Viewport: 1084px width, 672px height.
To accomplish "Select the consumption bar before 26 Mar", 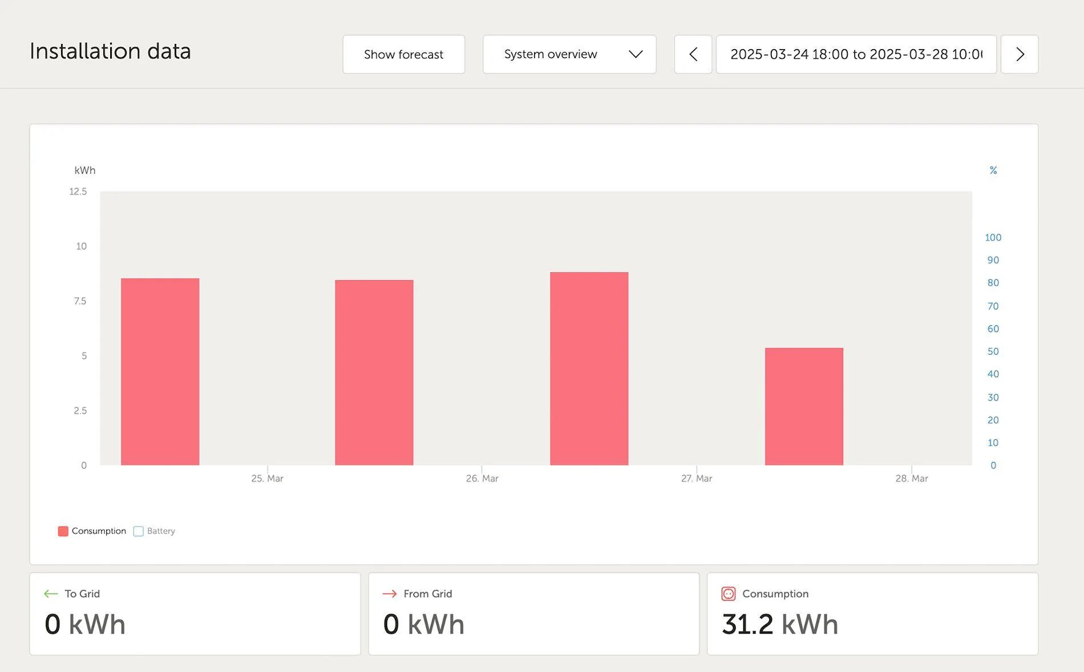I will (374, 372).
